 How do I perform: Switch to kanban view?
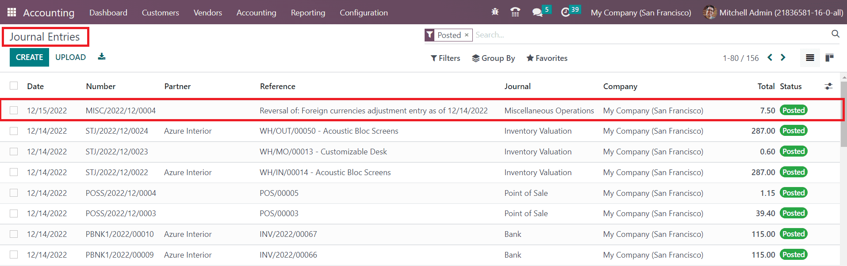pyautogui.click(x=829, y=58)
